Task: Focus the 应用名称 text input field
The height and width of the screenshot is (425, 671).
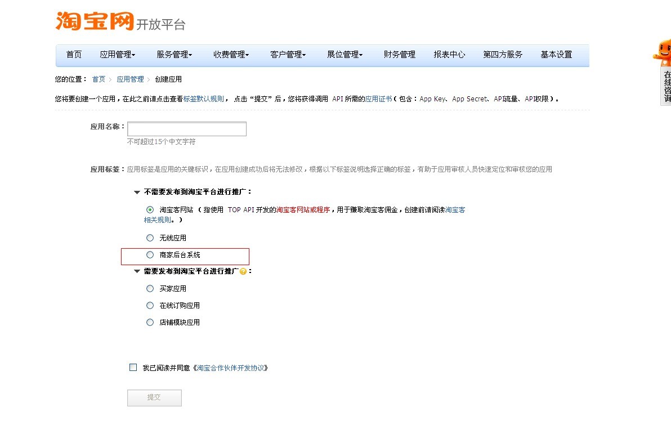Action: 186,129
